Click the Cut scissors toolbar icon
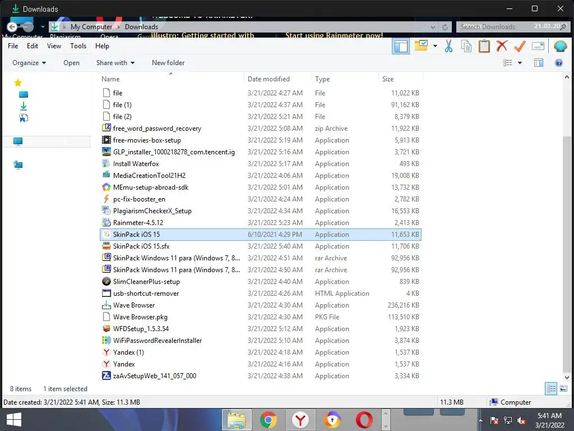The width and height of the screenshot is (574, 431). point(448,46)
